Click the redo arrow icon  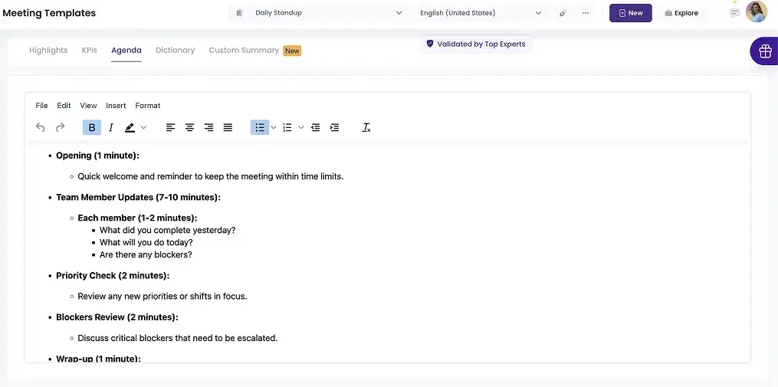pos(60,128)
